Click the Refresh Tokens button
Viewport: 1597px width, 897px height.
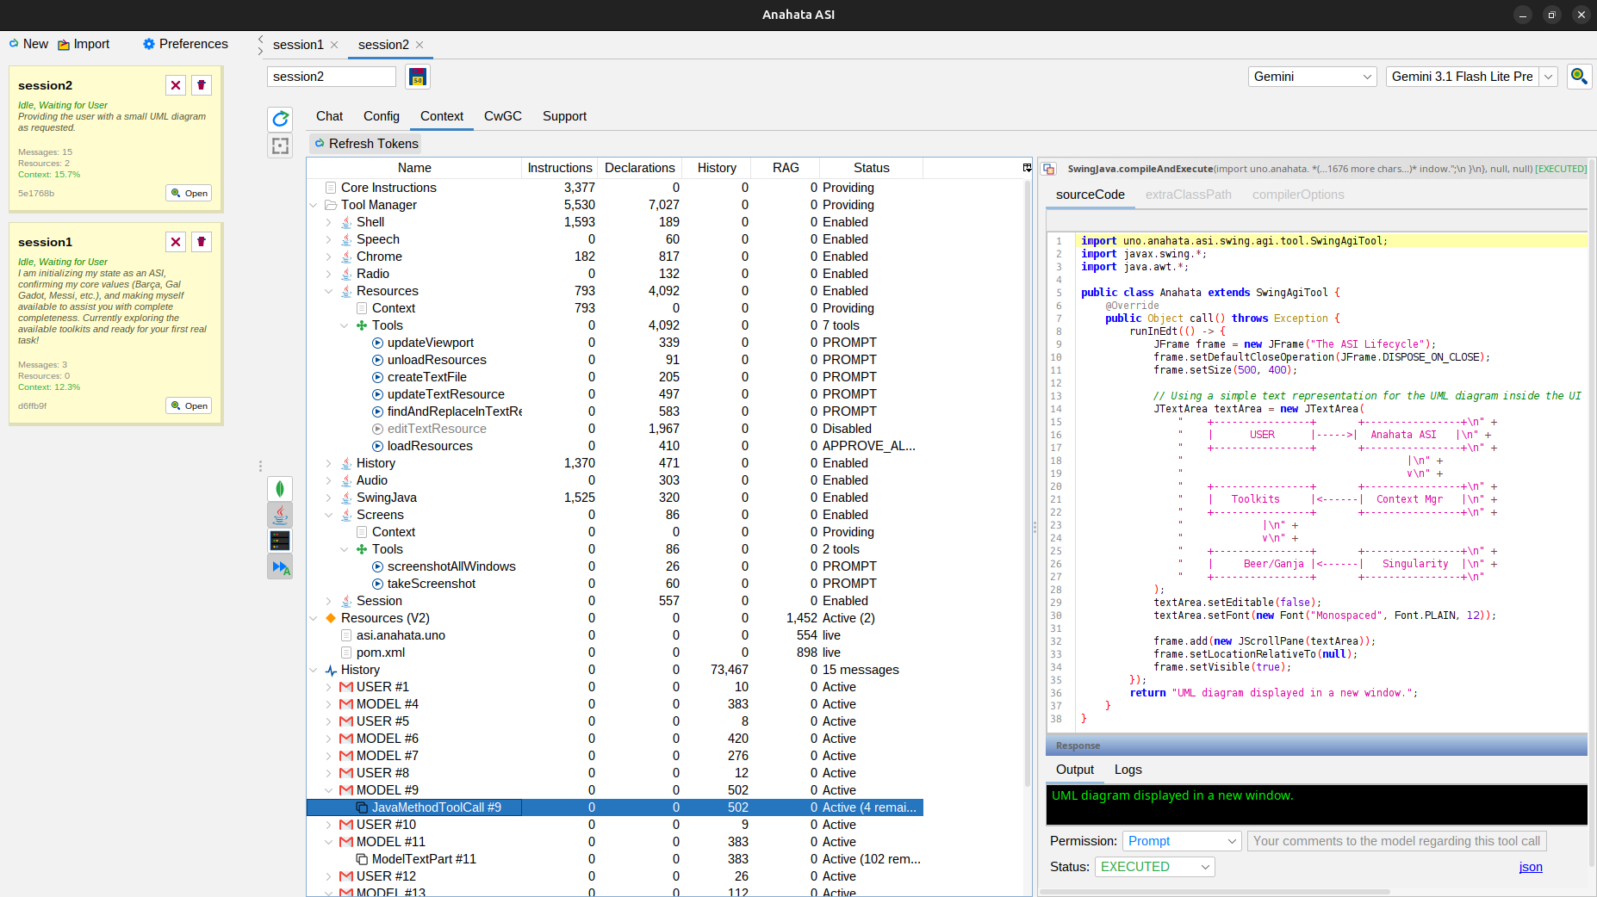click(x=365, y=143)
